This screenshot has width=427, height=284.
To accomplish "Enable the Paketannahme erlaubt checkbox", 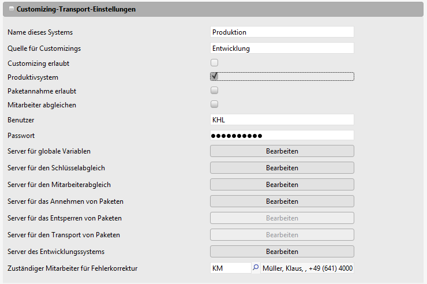I will coord(214,91).
